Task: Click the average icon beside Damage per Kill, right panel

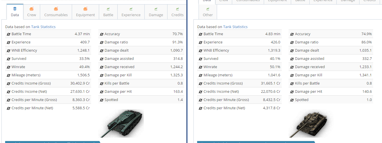Action: click(x=292, y=75)
